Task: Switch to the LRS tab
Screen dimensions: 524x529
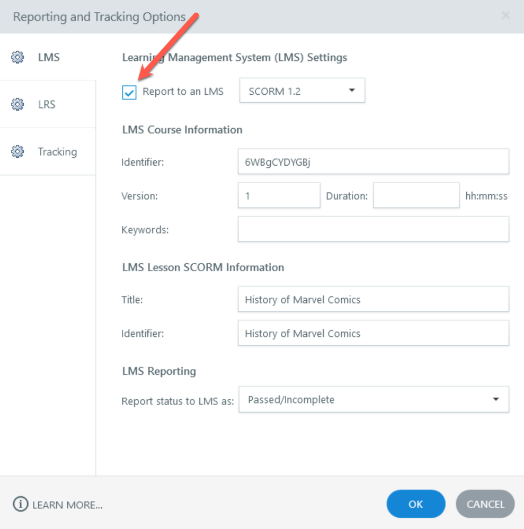Action: coord(47,104)
